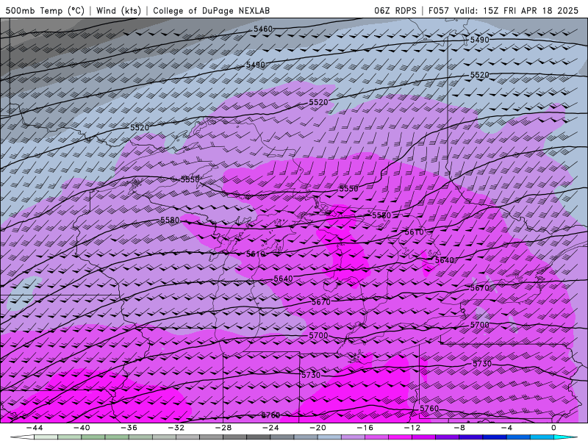Image resolution: width=588 pixels, height=441 pixels.
Task: Click the 5490 contour label at top right
Action: (x=480, y=40)
